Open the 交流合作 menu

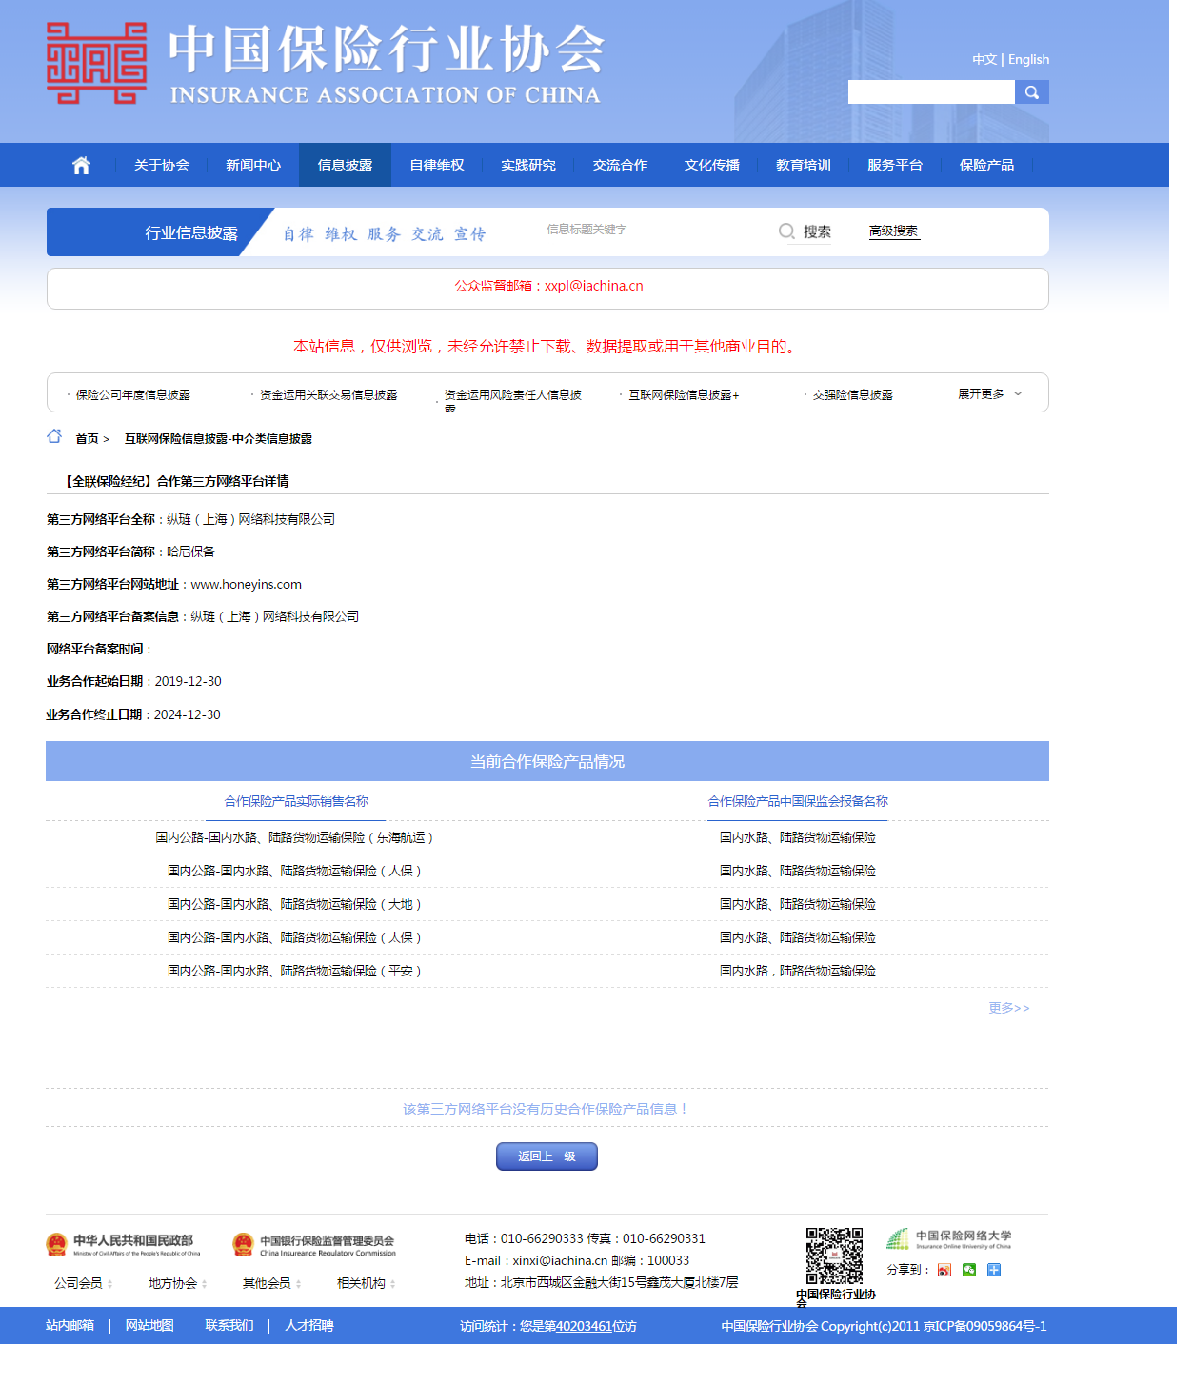pos(620,165)
